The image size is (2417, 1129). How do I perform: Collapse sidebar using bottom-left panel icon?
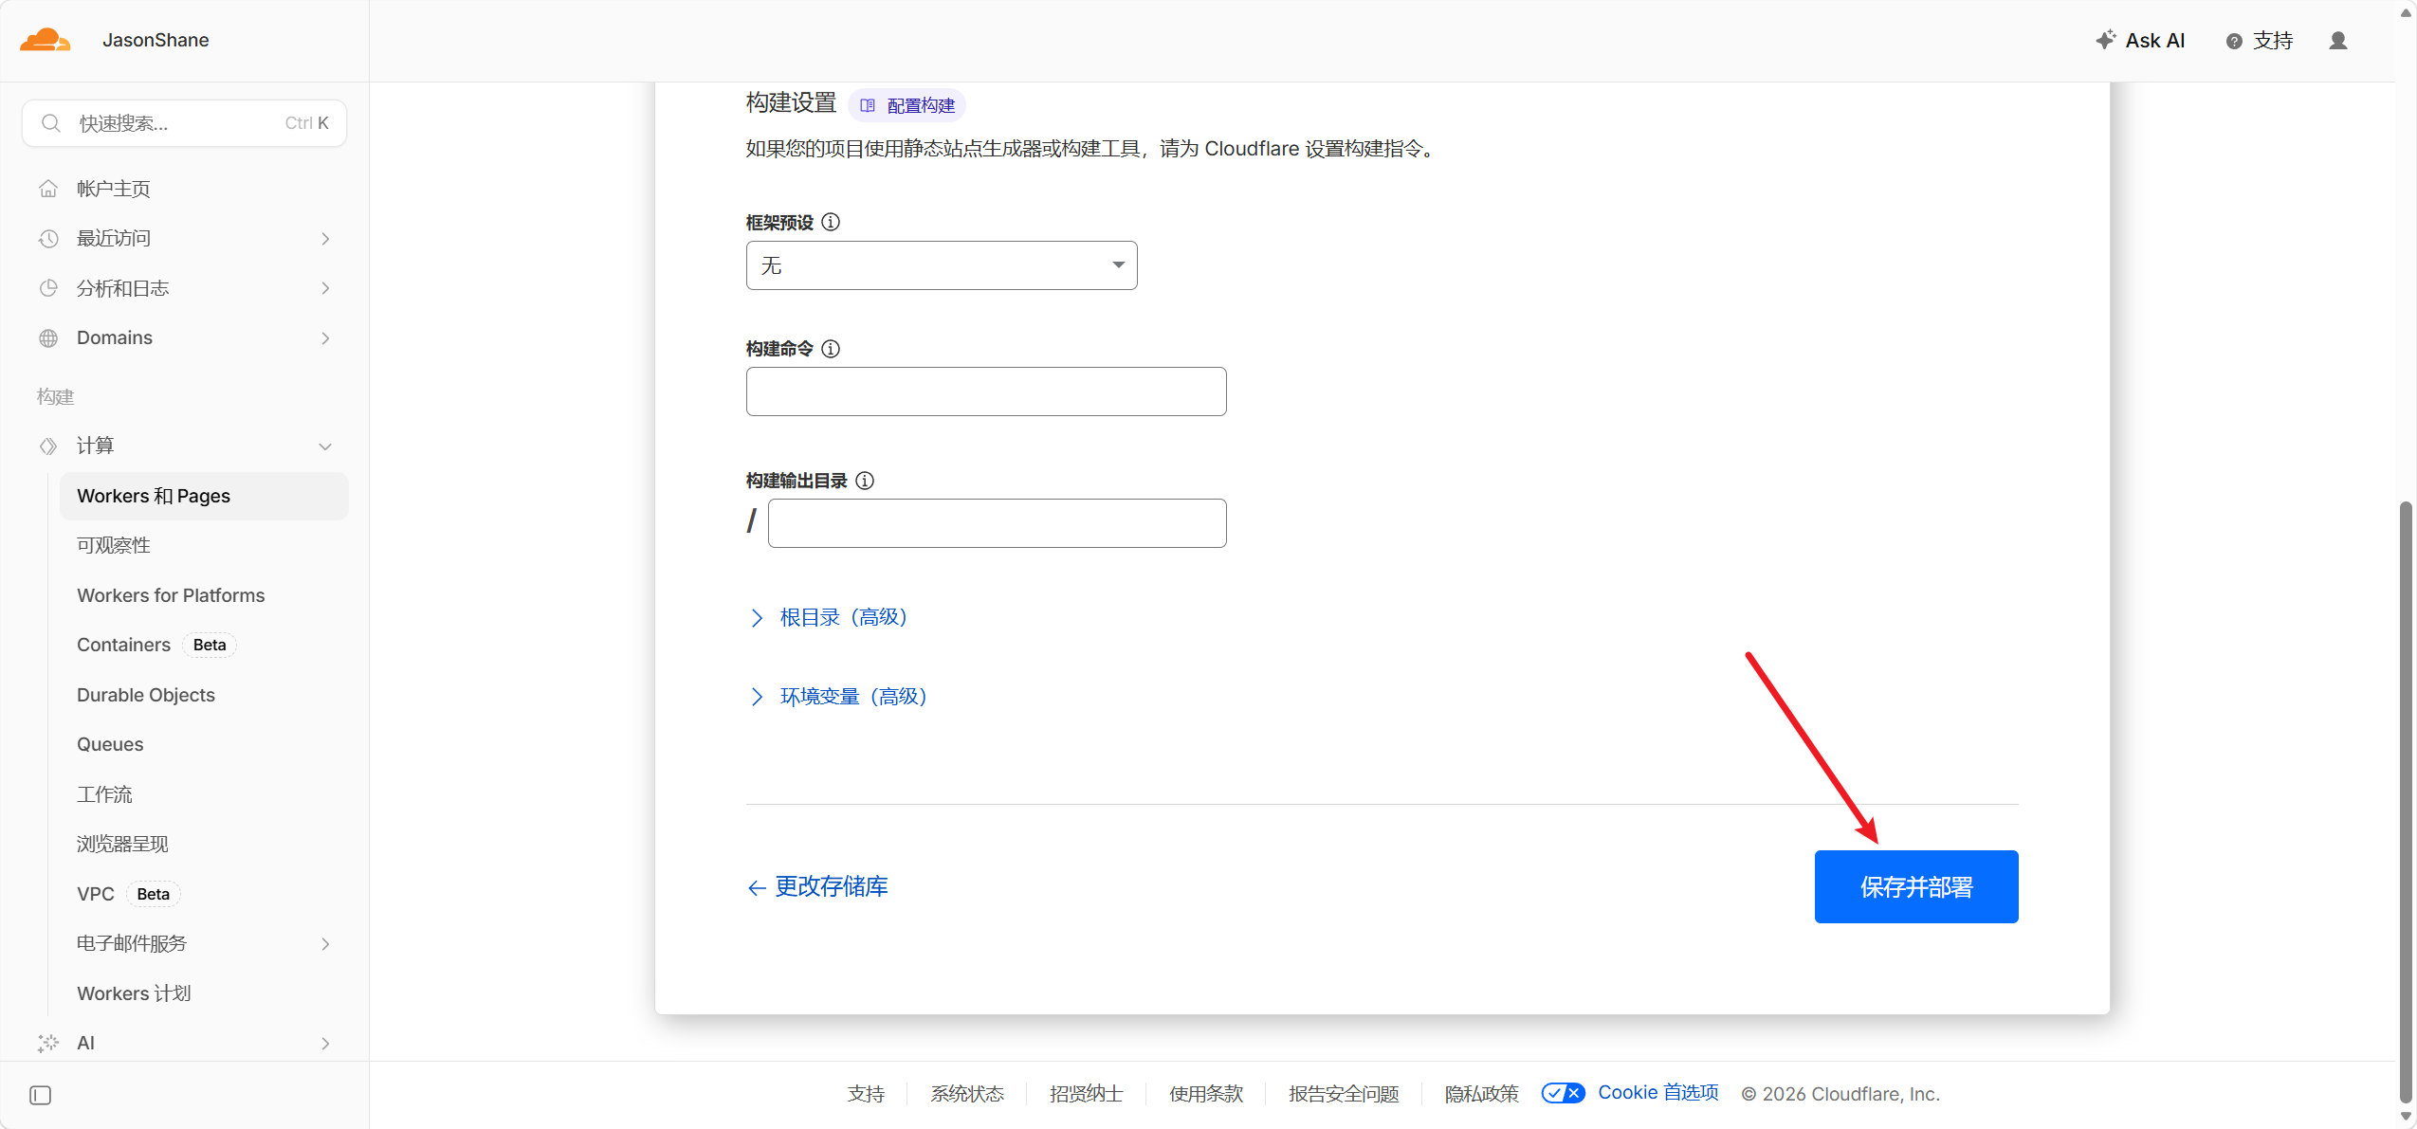click(40, 1095)
